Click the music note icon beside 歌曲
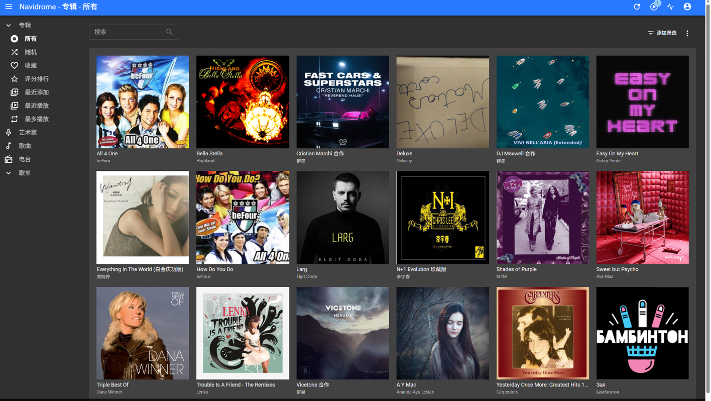This screenshot has height=401, width=711. [x=9, y=146]
